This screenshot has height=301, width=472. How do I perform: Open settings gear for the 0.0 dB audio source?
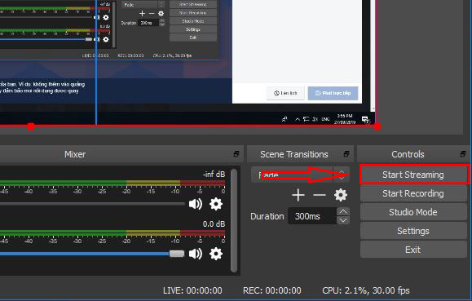216,254
